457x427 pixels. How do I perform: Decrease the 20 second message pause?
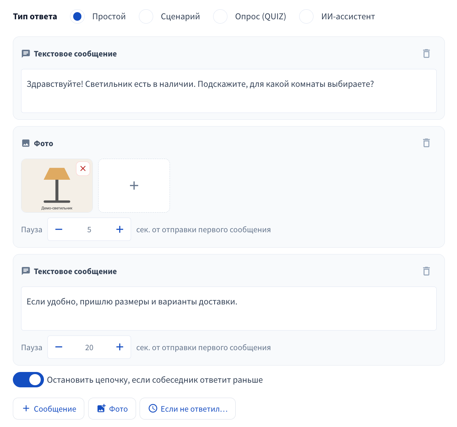point(59,347)
